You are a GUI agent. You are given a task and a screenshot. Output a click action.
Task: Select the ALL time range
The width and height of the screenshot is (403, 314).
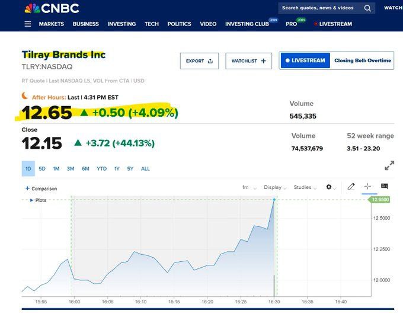coord(145,169)
